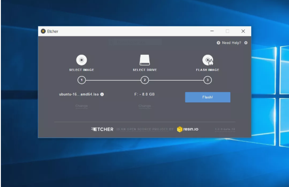This screenshot has width=289, height=187.
Task: Click the Etcher logo in title bar
Action: (x=43, y=31)
